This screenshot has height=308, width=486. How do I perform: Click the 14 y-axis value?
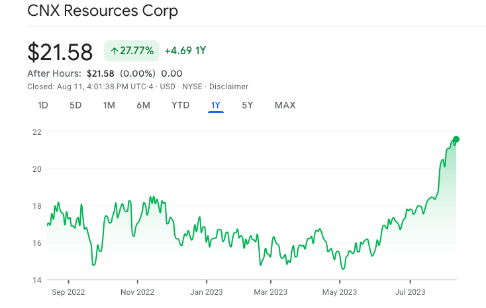[37, 280]
